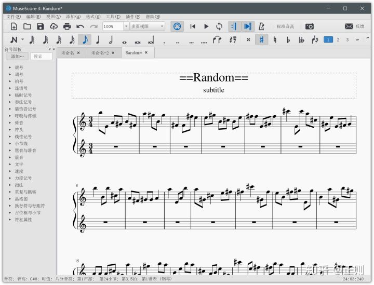This screenshot has height=285, width=374.
Task: Toggle the sharp accidental
Action: 261,40
